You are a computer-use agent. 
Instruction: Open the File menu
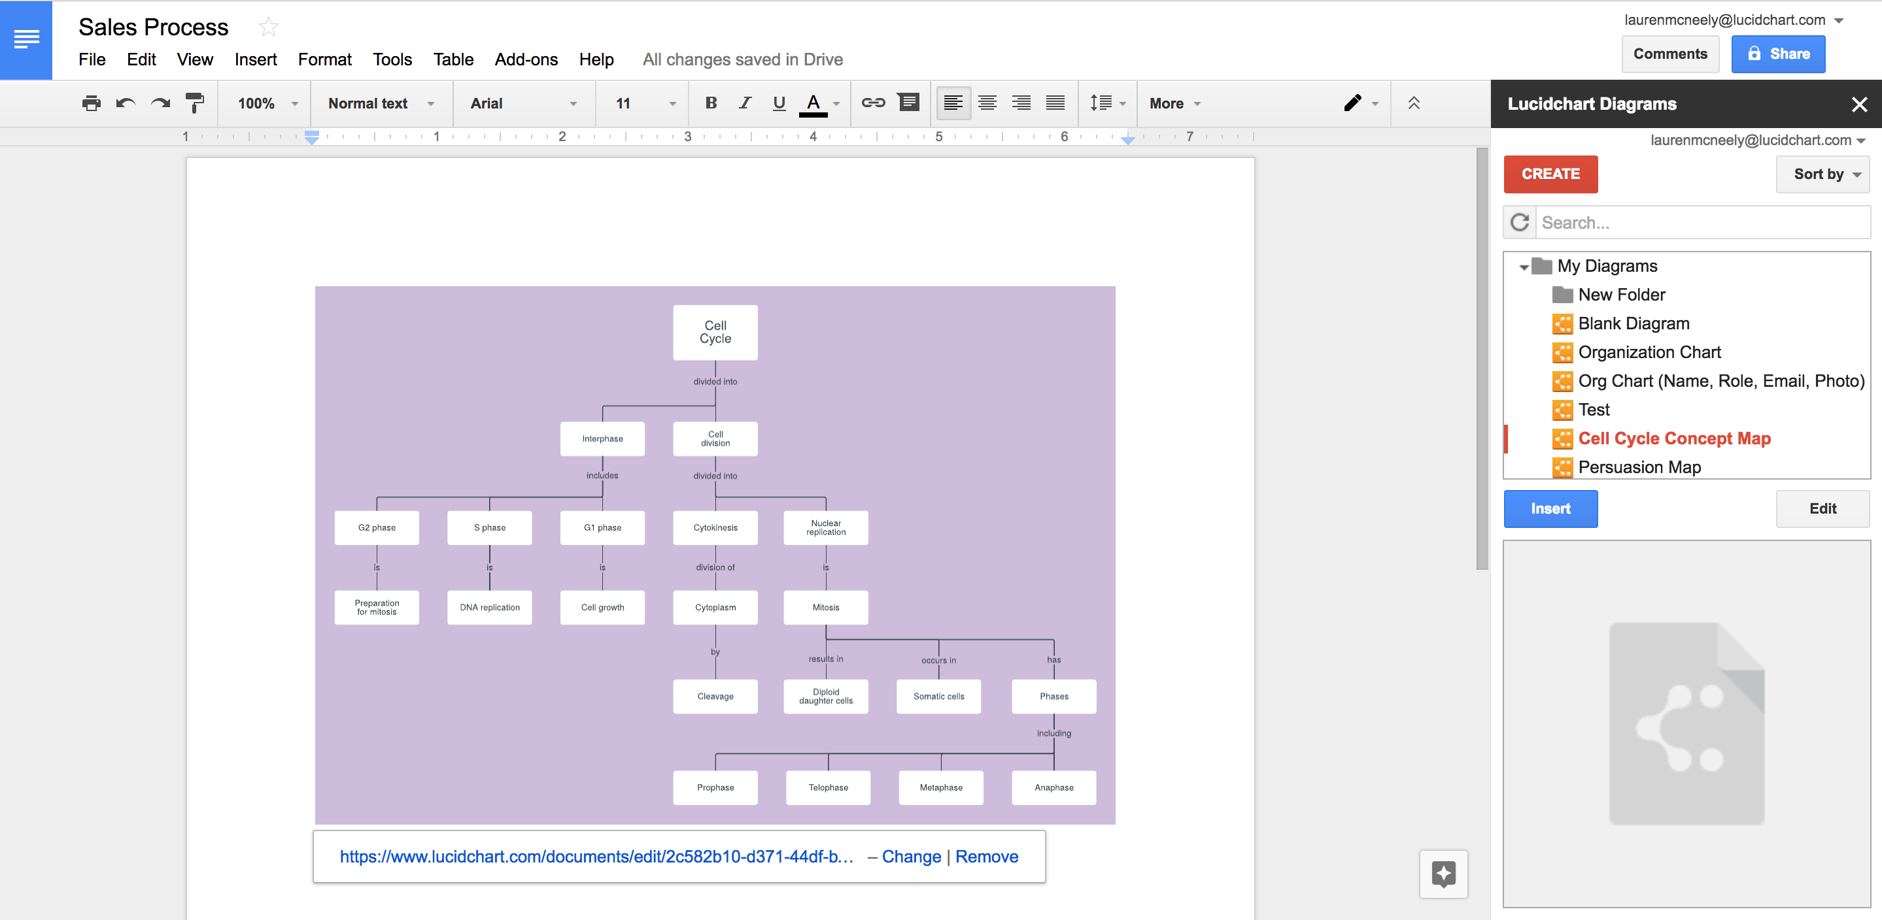tap(91, 59)
